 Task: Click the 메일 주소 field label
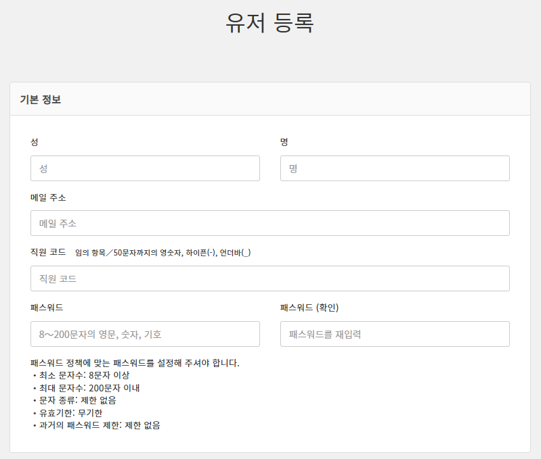tap(48, 197)
